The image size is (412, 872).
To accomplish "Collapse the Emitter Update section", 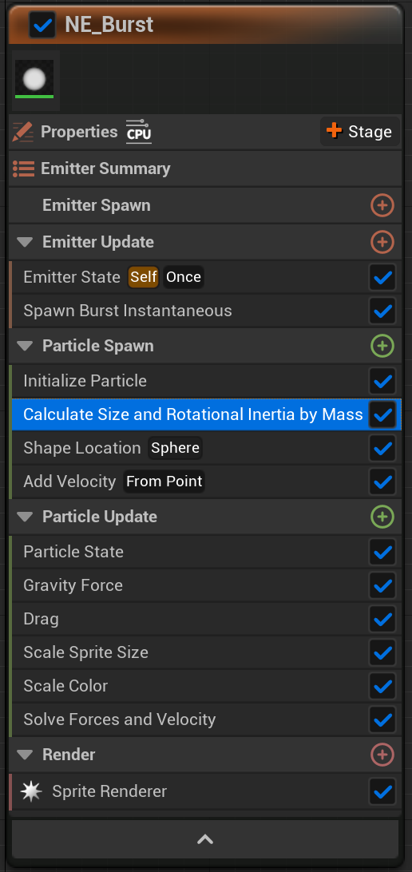I will pyautogui.click(x=25, y=242).
